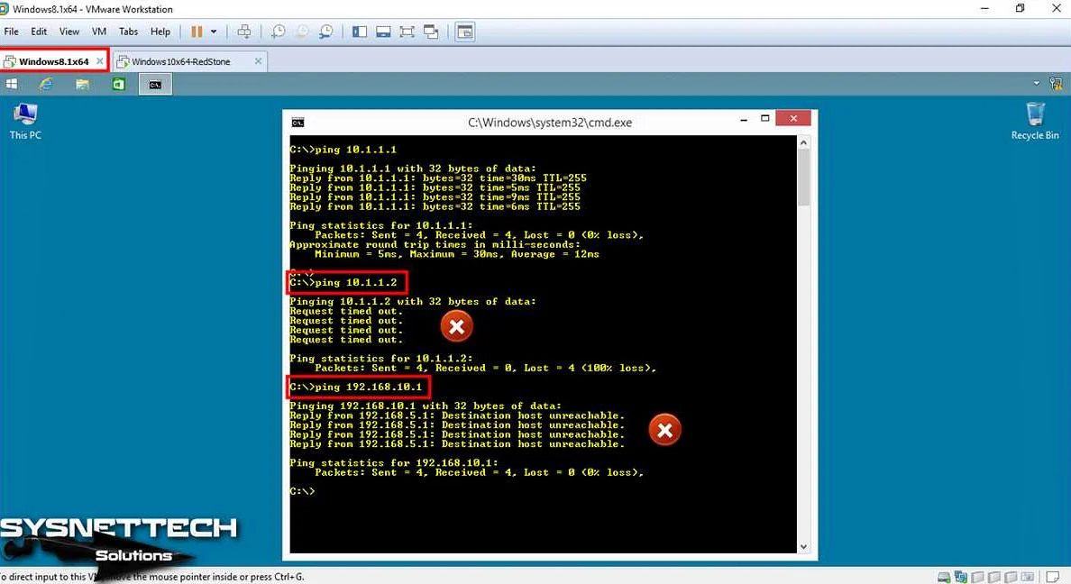Open the Tabs menu
This screenshot has height=584, width=1071.
point(129,32)
